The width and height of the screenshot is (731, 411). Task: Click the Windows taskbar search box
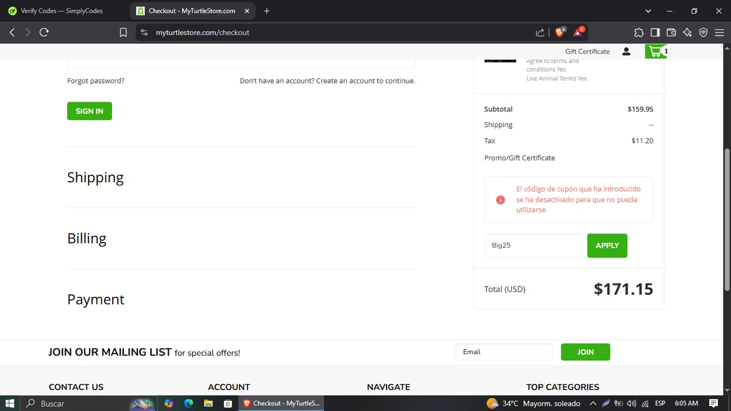(89, 403)
